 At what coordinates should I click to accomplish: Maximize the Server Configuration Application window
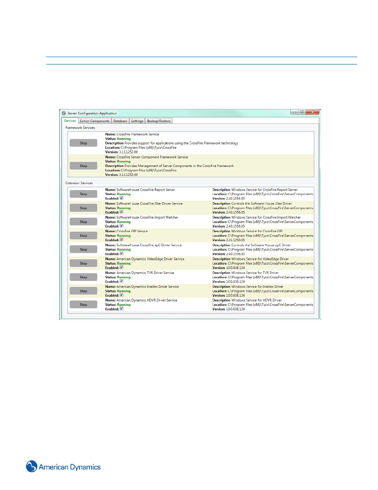[x=302, y=112]
